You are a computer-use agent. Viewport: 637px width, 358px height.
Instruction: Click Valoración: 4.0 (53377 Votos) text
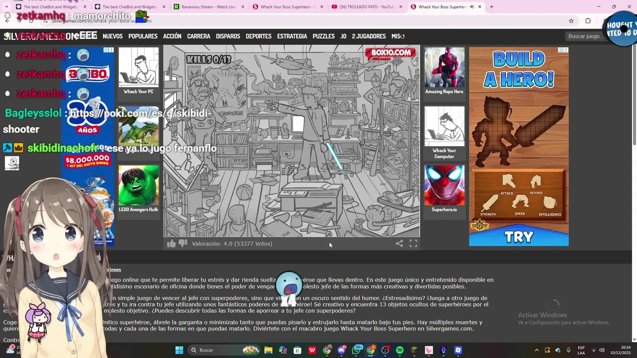tap(232, 244)
